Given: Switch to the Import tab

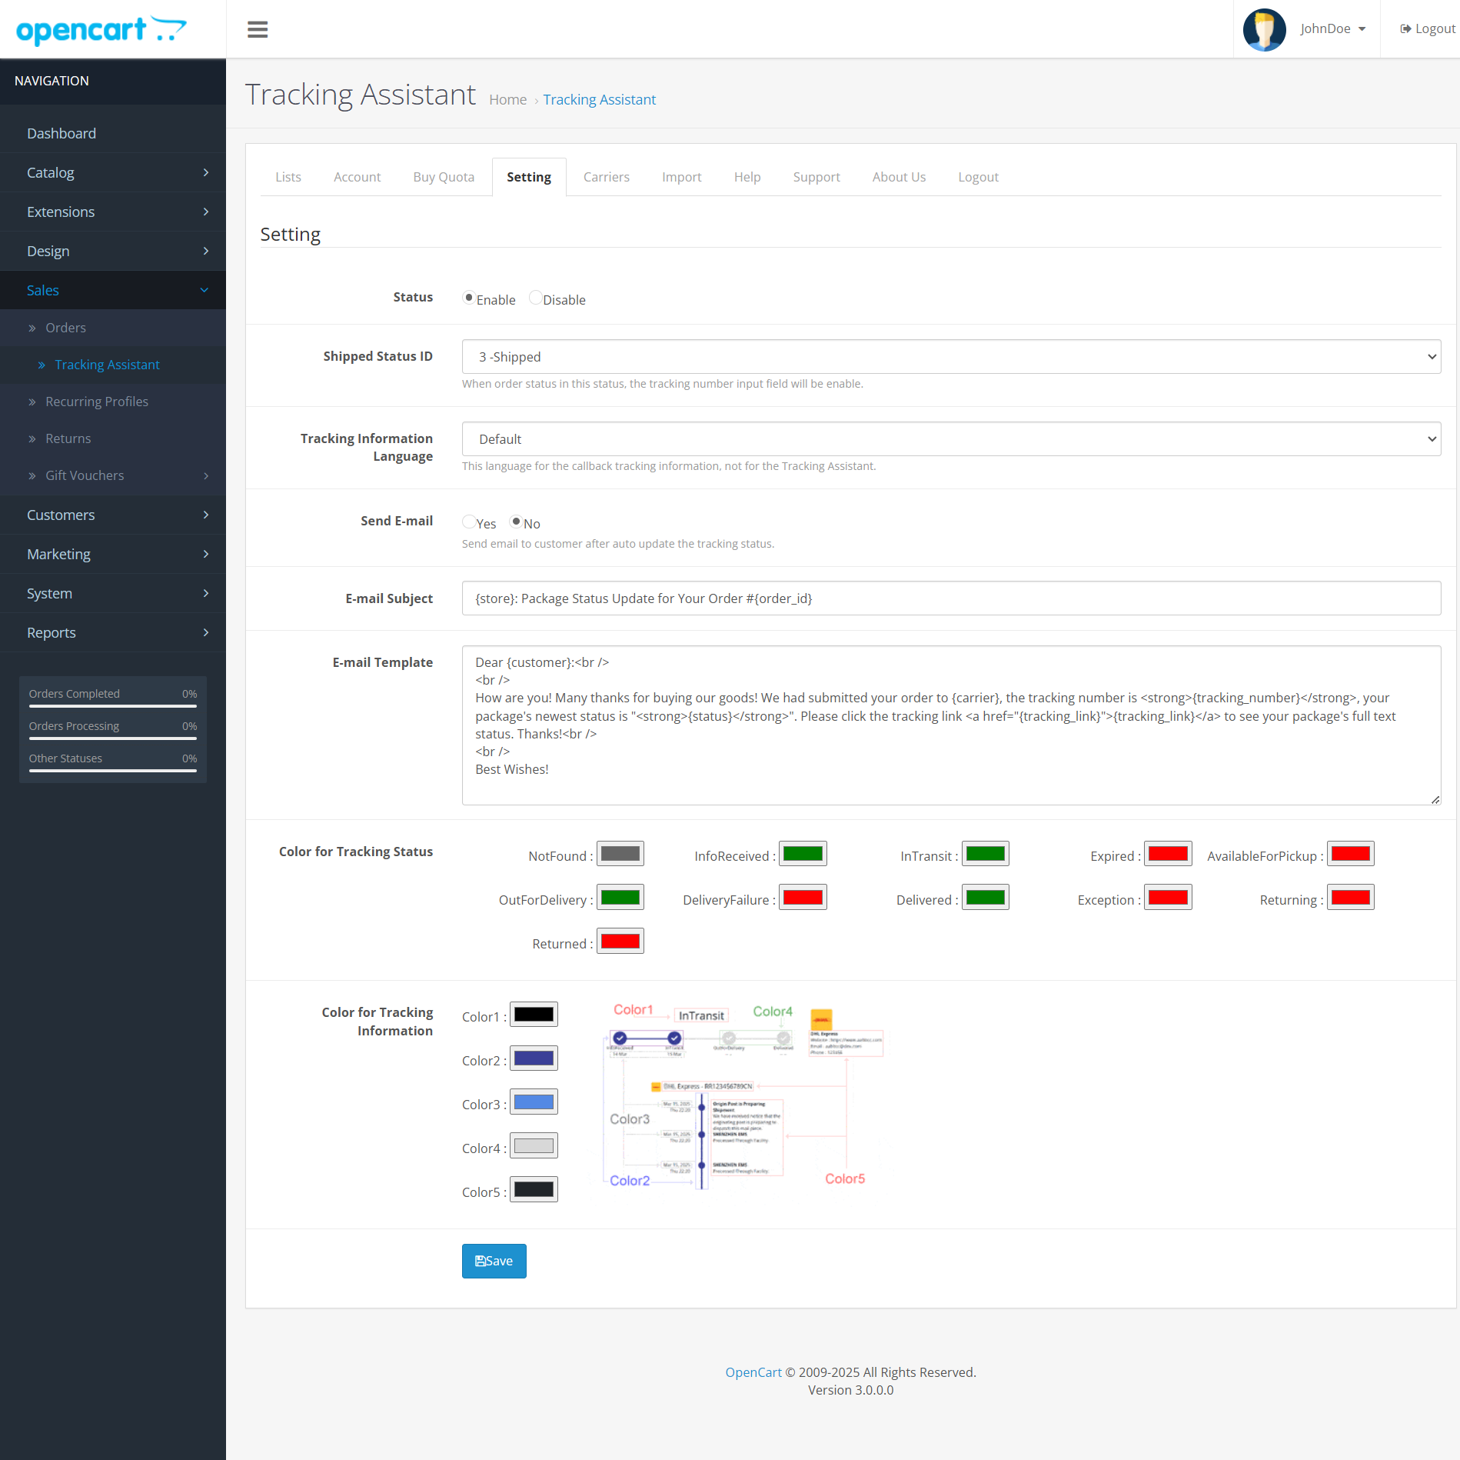Looking at the screenshot, I should pyautogui.click(x=681, y=177).
